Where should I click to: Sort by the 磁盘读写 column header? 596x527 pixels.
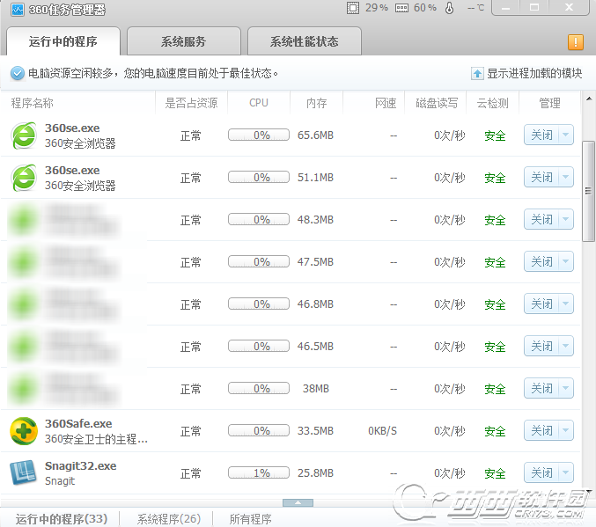point(437,103)
